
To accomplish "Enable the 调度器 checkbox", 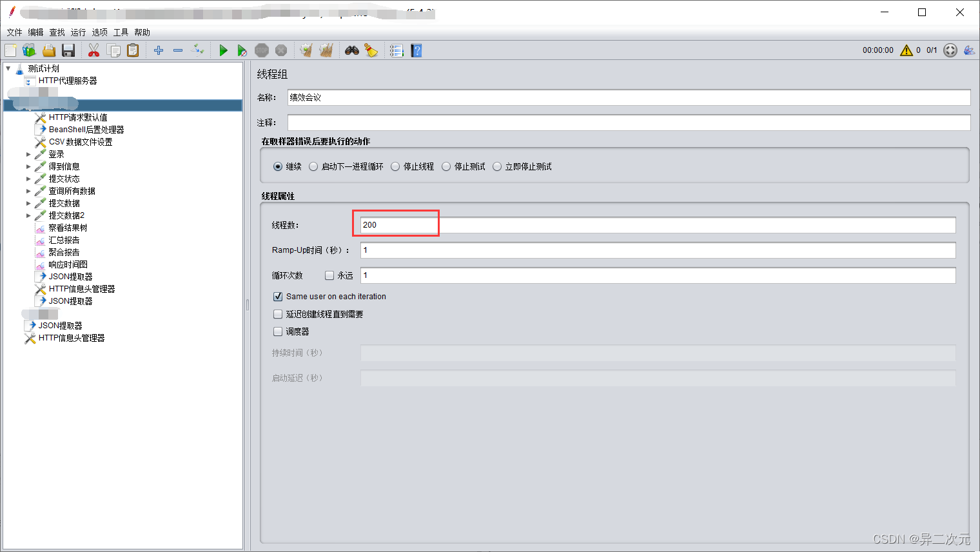I will pyautogui.click(x=278, y=331).
